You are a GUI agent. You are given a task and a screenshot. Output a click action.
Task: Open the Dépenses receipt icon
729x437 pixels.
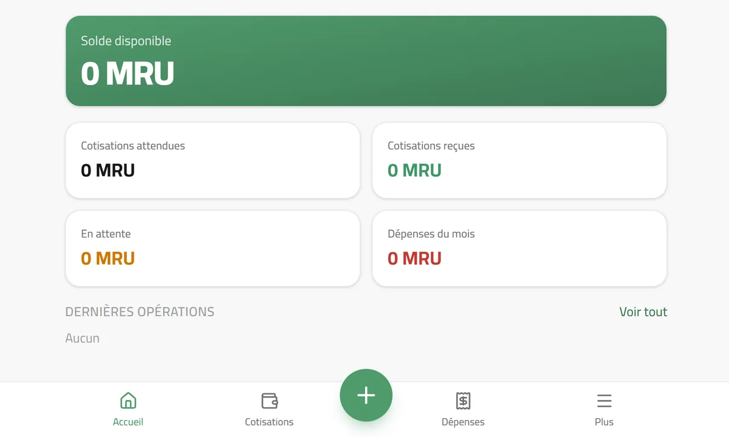463,401
